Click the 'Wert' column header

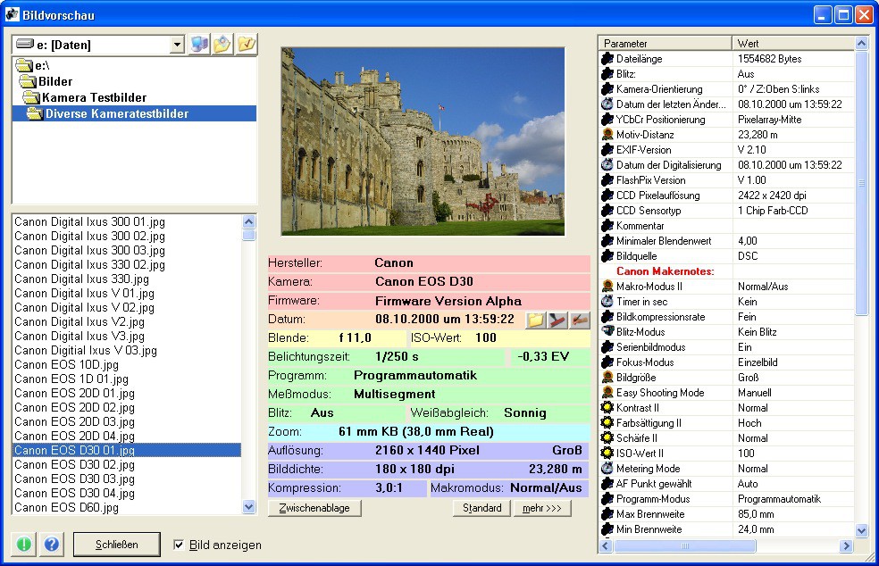[791, 43]
